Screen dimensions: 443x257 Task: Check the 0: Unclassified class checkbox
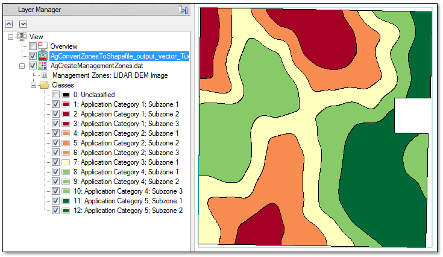pyautogui.click(x=55, y=95)
